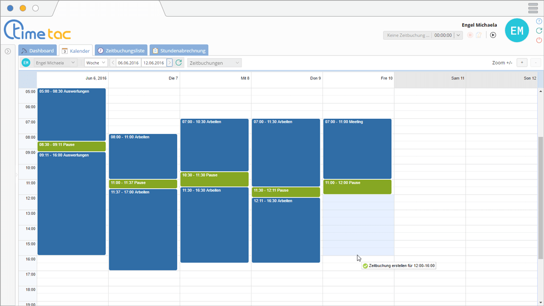
Task: Select the 09:11 - 16:00 Auswertungen entry
Action: (72, 203)
